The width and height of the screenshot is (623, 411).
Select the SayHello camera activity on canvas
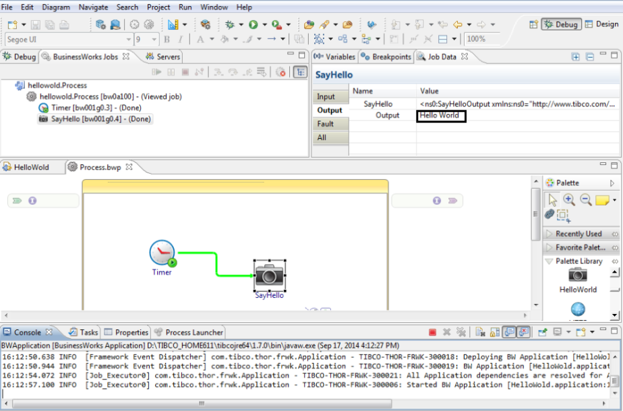[269, 274]
